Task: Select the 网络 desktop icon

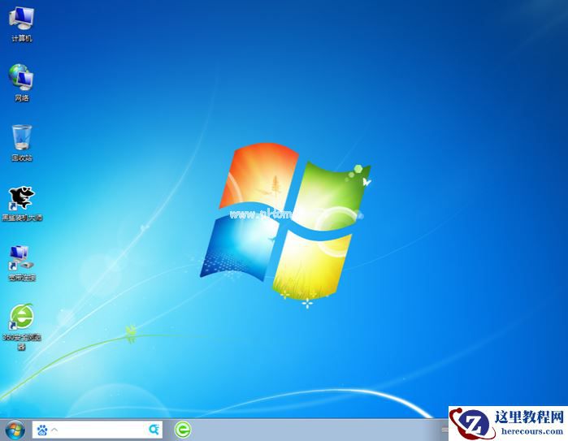Action: [x=21, y=83]
